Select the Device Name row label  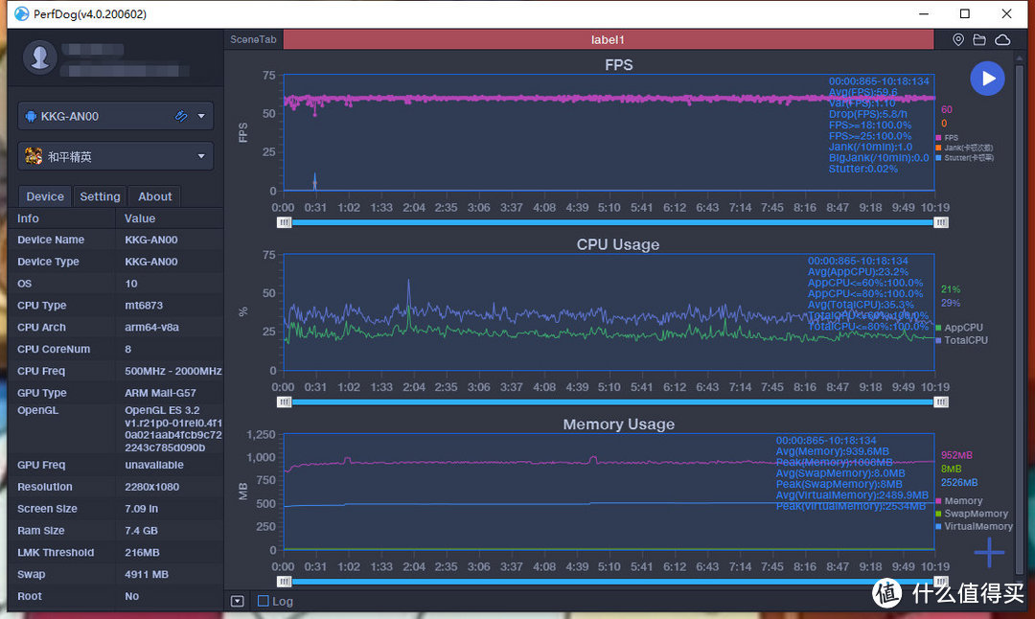click(51, 240)
